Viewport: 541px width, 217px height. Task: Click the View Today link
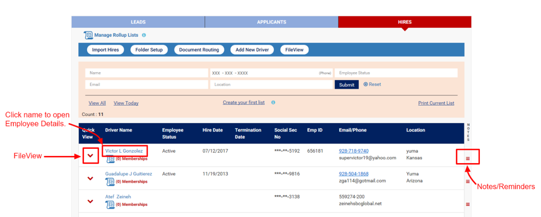[126, 103]
